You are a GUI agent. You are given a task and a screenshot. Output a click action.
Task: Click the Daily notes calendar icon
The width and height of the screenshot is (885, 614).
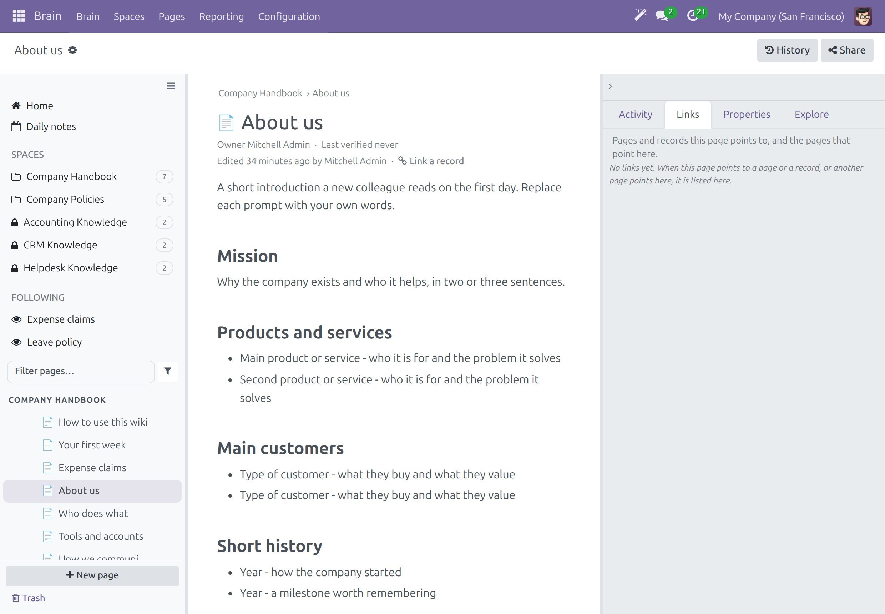tap(16, 127)
